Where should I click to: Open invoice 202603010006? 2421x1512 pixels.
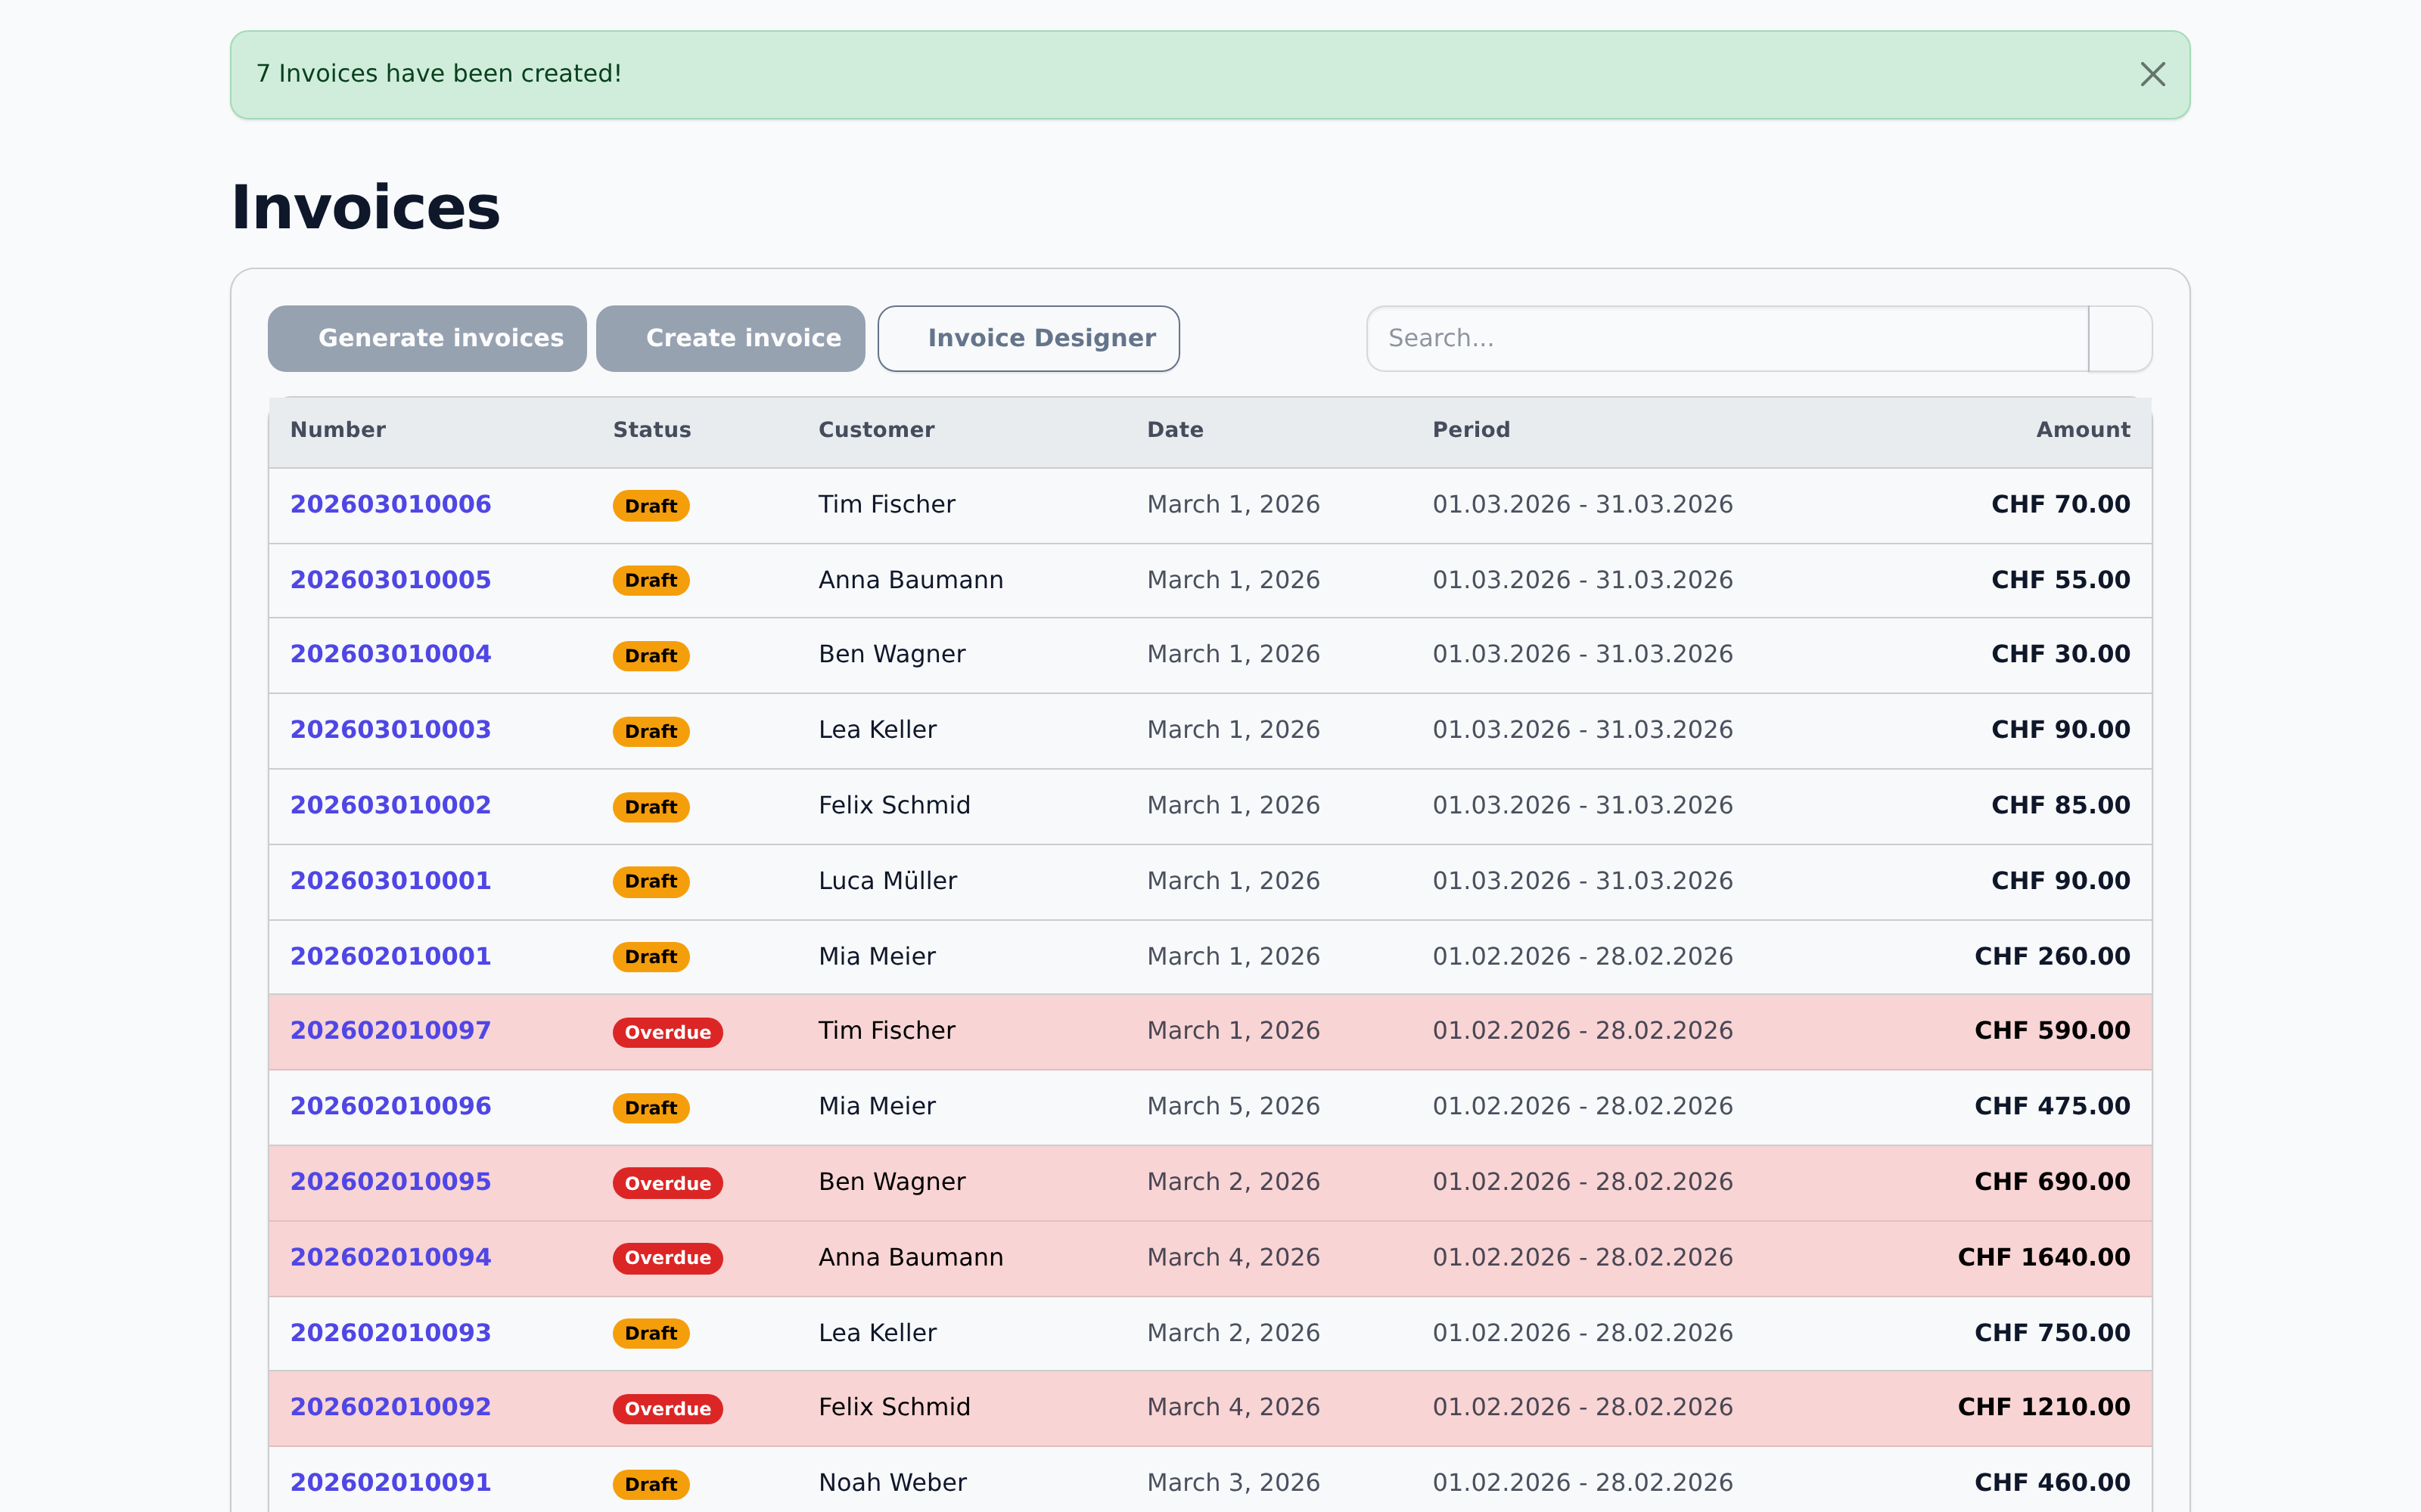point(390,504)
